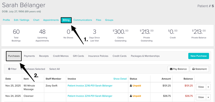Click the $213.00 Private Outstanding stat
The height and width of the screenshot is (102, 215).
(146, 35)
